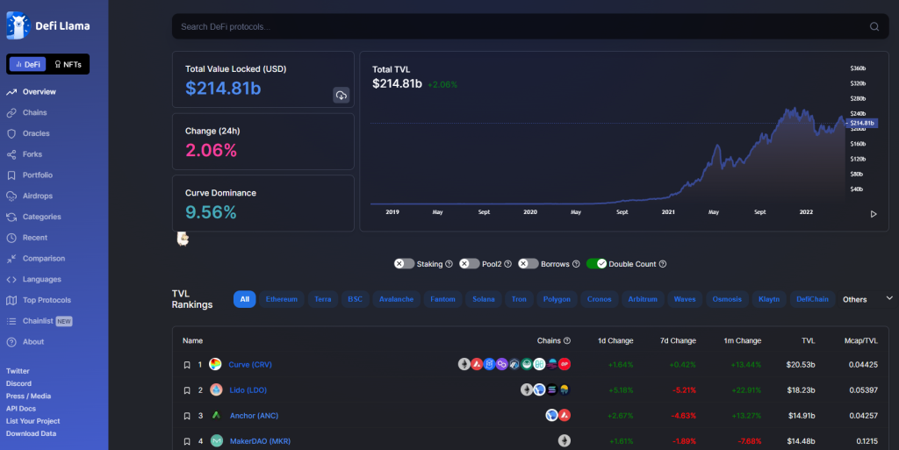Image resolution: width=899 pixels, height=450 pixels.
Task: Open the Airdrops page
Action: (29, 196)
